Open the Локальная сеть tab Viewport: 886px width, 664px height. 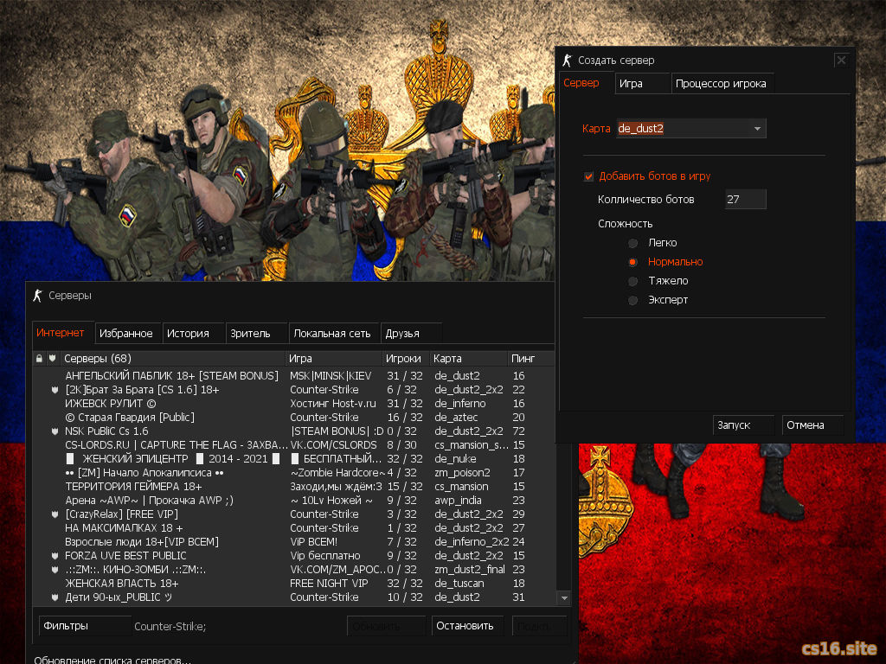(335, 334)
